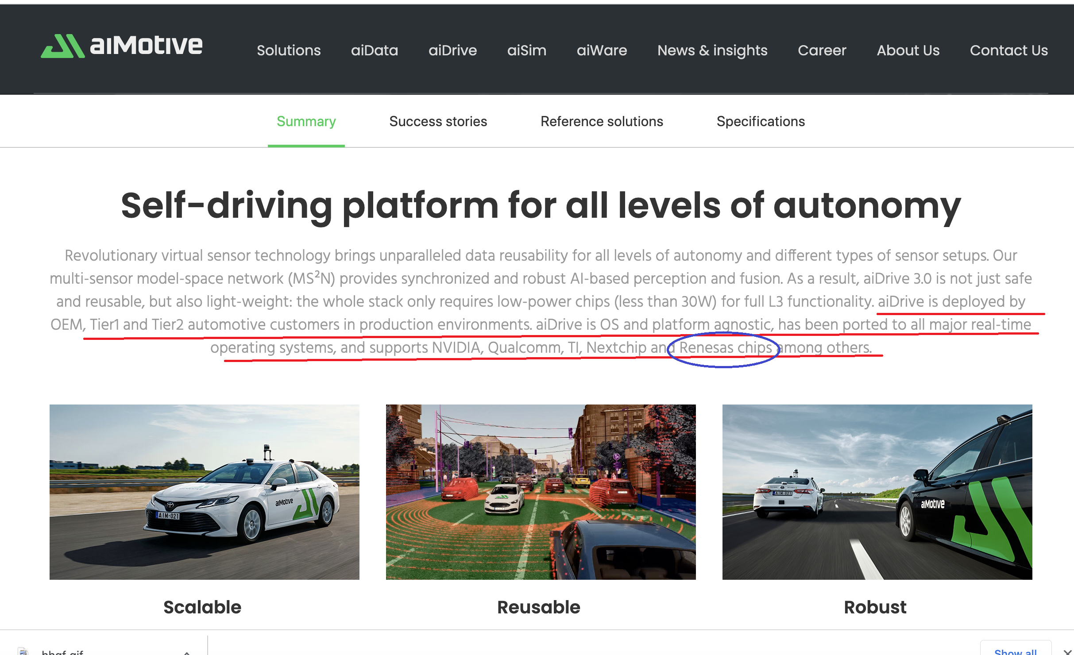Click the Contact Us link
1074x655 pixels.
click(x=1008, y=50)
